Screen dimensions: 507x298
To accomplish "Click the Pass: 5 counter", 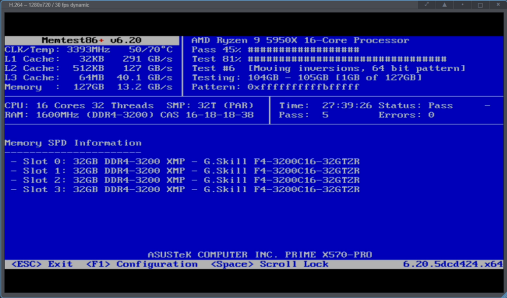I will coord(304,115).
